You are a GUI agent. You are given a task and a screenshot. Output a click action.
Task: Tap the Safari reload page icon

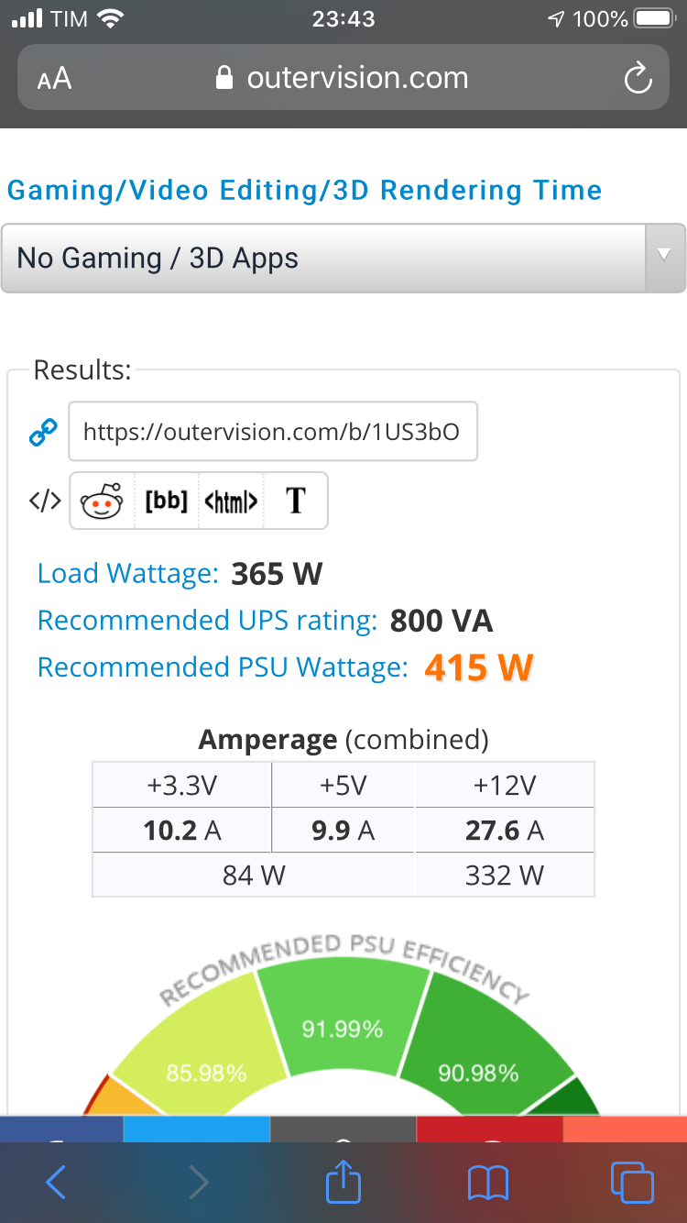click(638, 79)
